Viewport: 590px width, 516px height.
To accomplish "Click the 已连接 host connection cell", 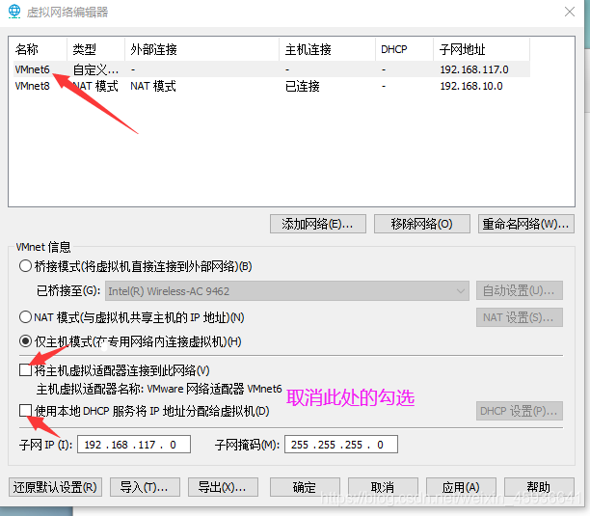I will (302, 87).
